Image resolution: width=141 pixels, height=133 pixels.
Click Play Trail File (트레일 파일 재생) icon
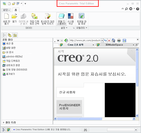click(82, 16)
